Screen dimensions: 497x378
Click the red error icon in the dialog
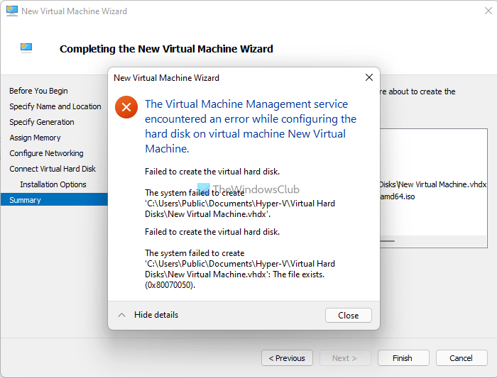(126, 107)
